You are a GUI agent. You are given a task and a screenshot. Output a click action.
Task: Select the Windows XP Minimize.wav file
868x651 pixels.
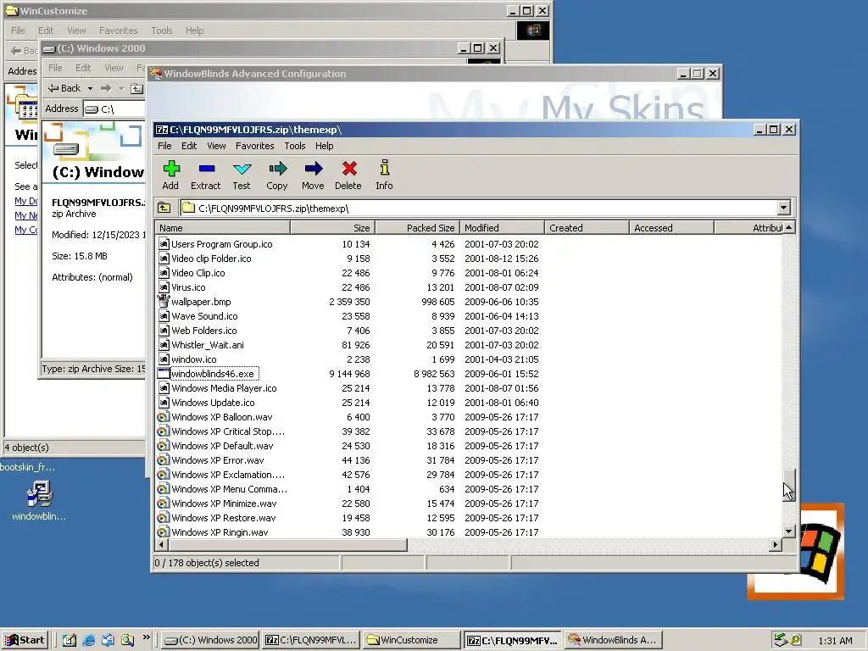point(224,504)
